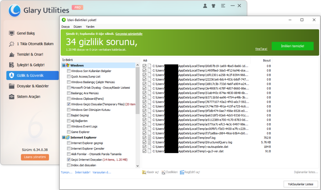This screenshot has height=190, width=321.
Task: Select Sistem Araçları in the sidebar
Action: (32, 97)
